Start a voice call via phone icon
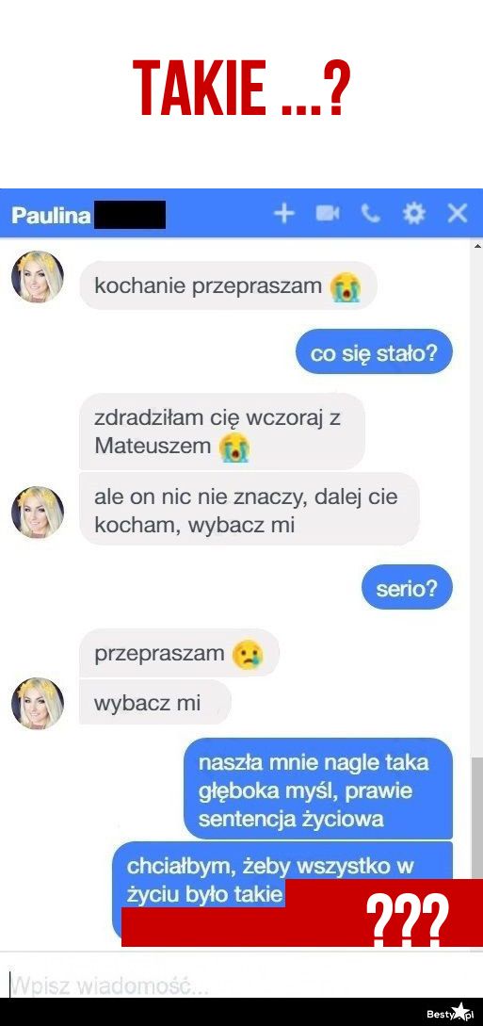This screenshot has height=1026, width=483. pyautogui.click(x=371, y=214)
